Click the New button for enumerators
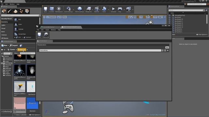This screenshot has width=209, height=117. pos(167,47)
